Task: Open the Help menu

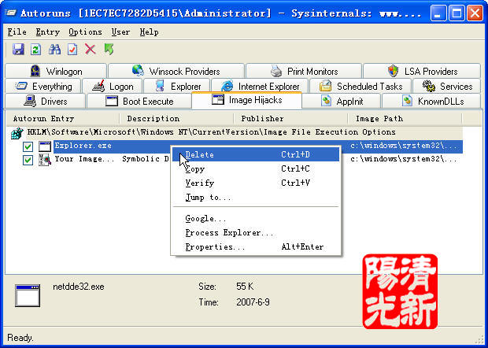Action: point(149,31)
